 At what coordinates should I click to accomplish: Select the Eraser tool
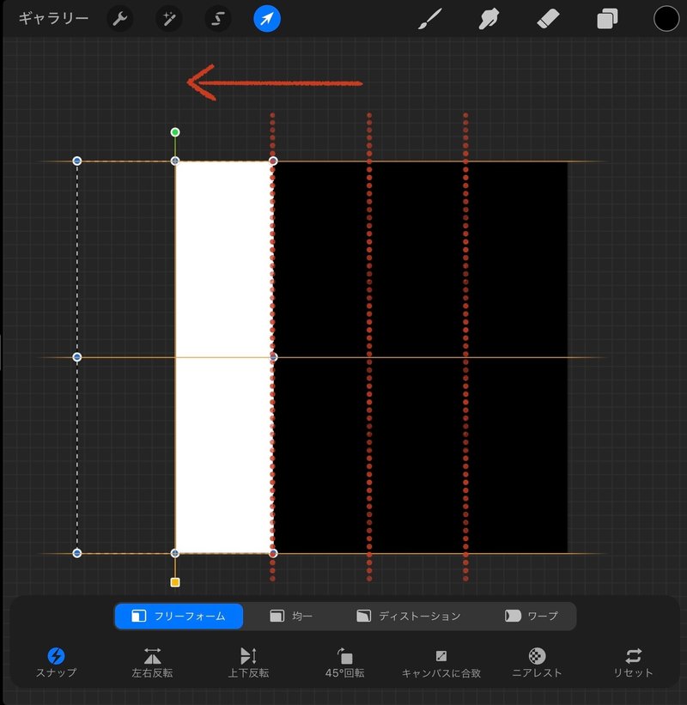pyautogui.click(x=548, y=20)
